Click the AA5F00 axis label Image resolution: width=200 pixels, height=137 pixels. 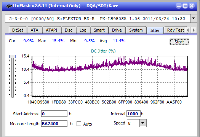tap(174, 102)
